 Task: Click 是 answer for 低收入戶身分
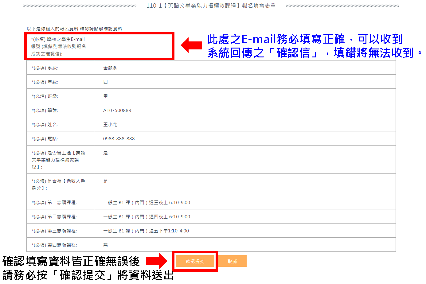point(105,181)
